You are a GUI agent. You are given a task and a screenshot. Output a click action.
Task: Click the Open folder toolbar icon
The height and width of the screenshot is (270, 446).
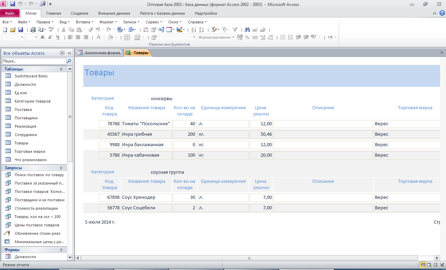[x=13, y=30]
